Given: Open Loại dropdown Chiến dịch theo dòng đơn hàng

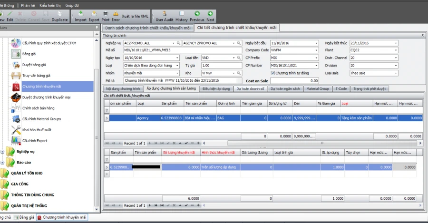Looking at the screenshot, I should point(177,66).
